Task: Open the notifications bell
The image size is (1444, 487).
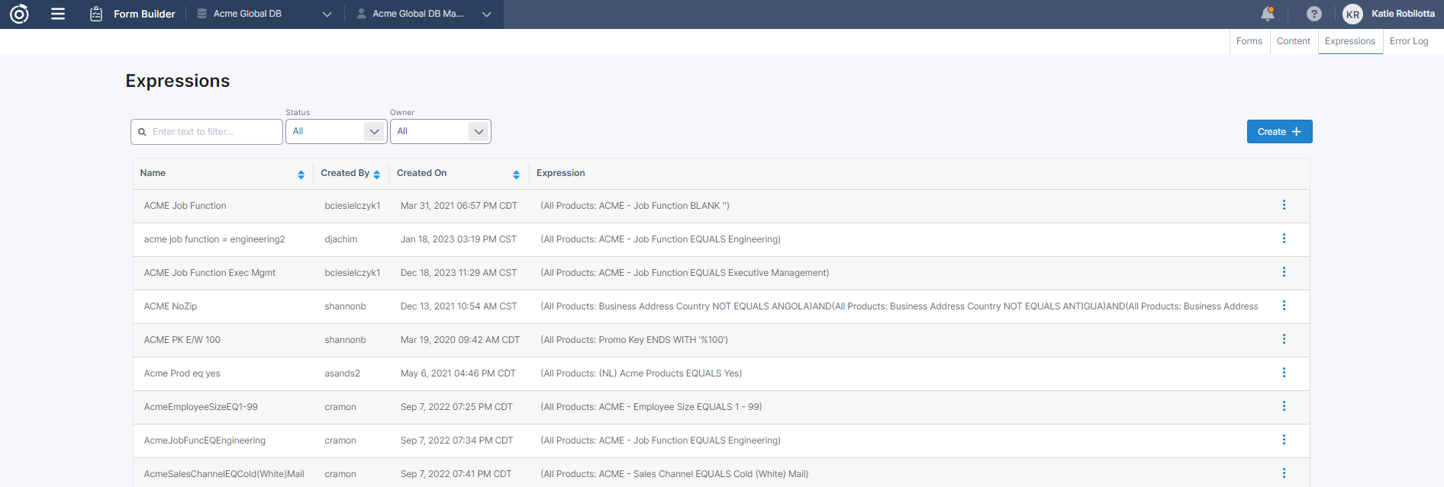Action: click(1267, 14)
